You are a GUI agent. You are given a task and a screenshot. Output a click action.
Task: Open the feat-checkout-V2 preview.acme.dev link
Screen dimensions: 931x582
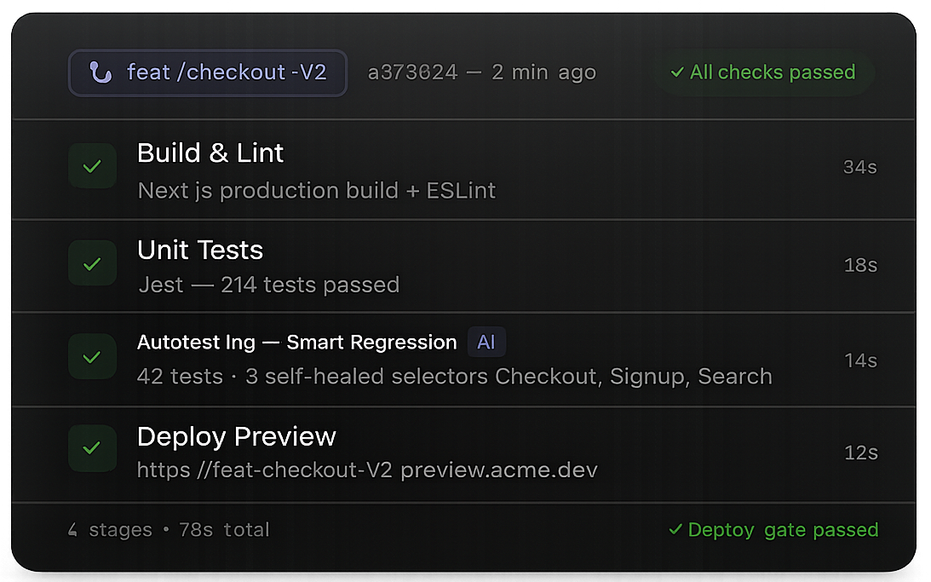[x=367, y=469]
